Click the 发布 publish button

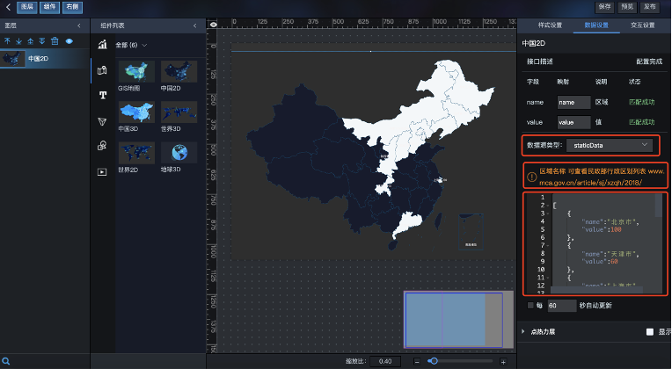(x=650, y=7)
